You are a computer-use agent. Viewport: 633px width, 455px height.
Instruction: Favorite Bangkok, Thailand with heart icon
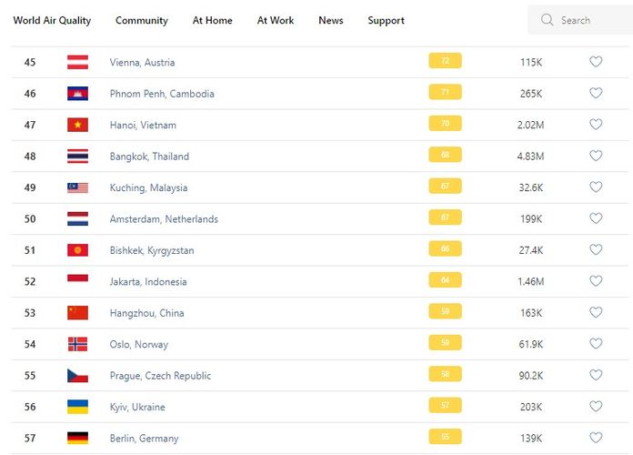(x=596, y=156)
